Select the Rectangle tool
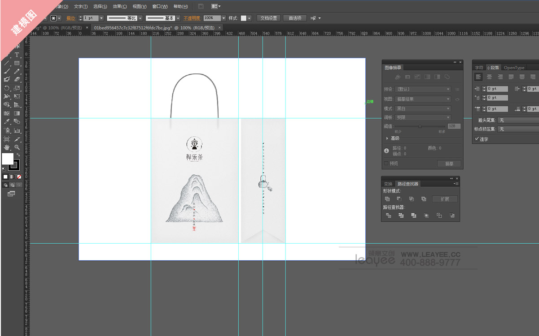Image resolution: width=539 pixels, height=336 pixels. coord(17,63)
